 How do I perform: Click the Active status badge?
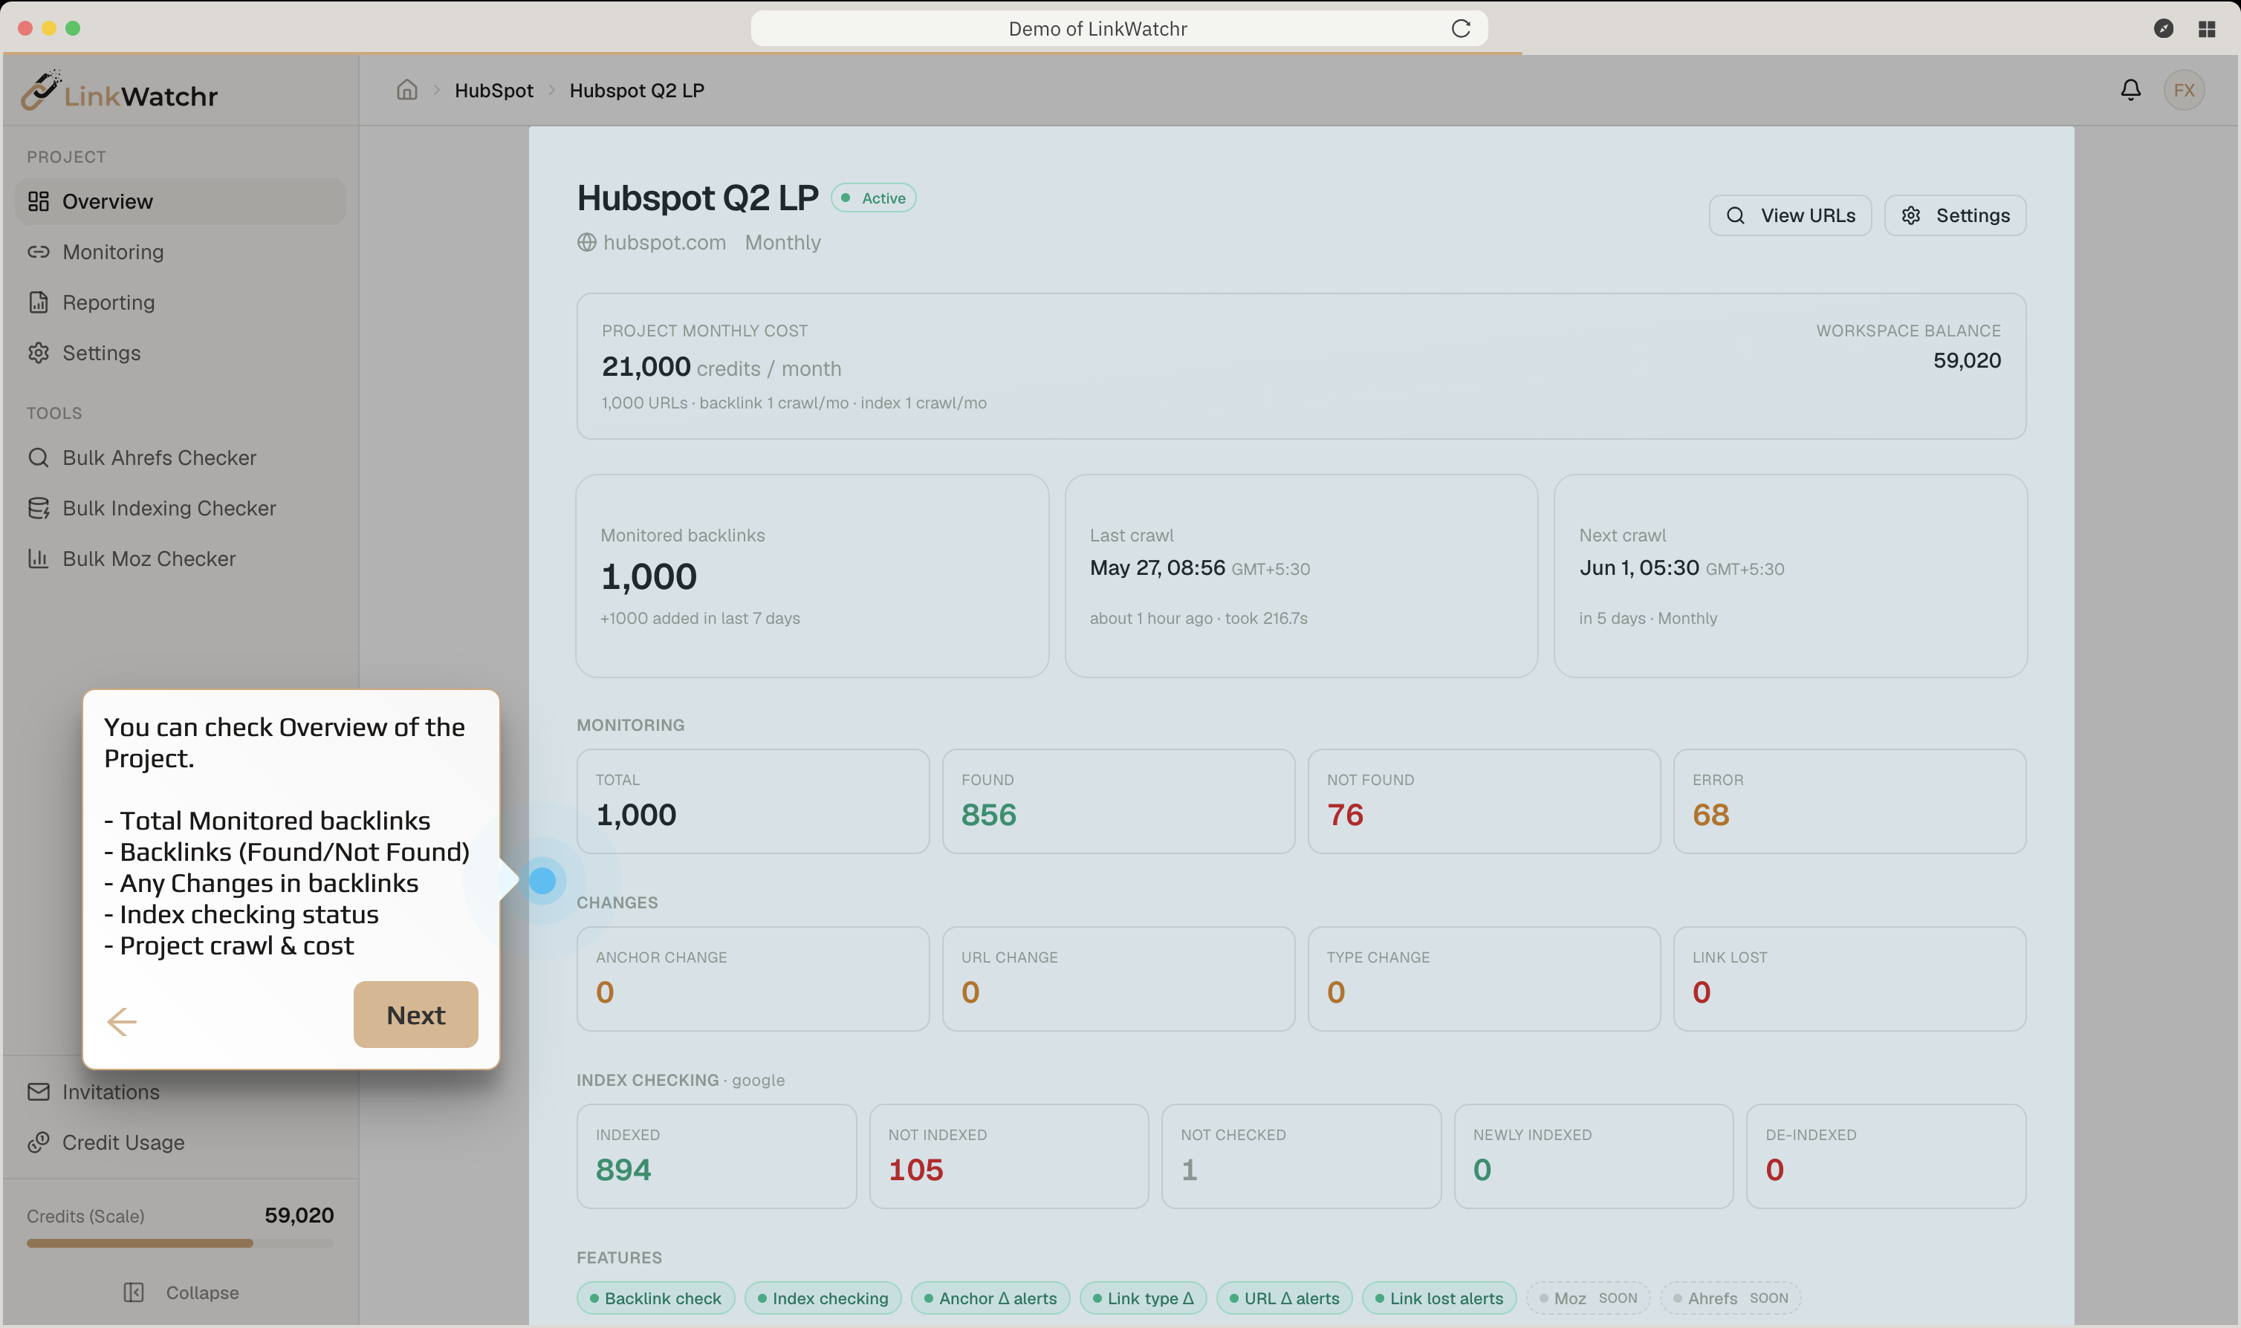(874, 198)
